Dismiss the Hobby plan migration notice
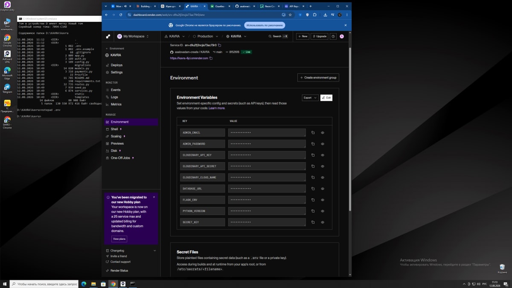The width and height of the screenshot is (512, 288). click(154, 197)
